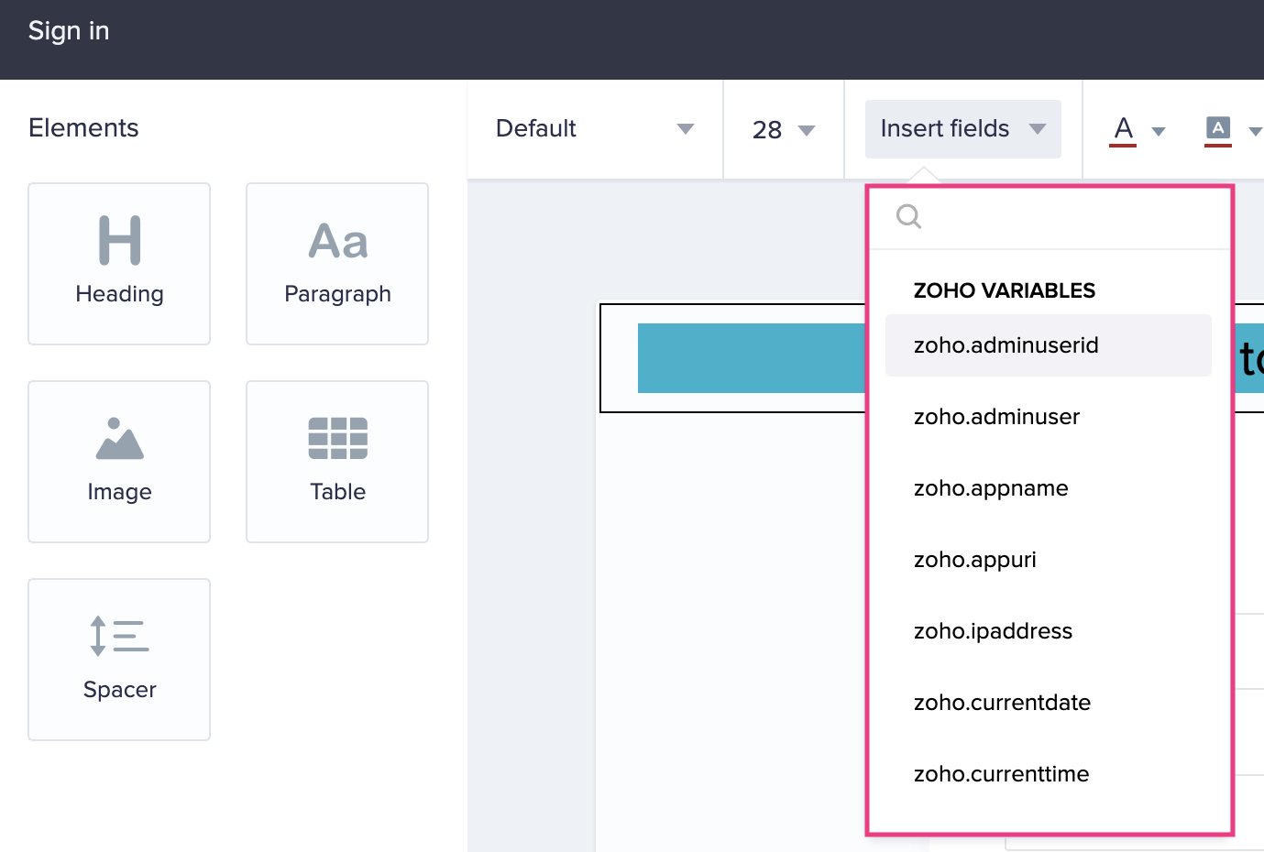Add a Paragraph element

click(x=336, y=263)
